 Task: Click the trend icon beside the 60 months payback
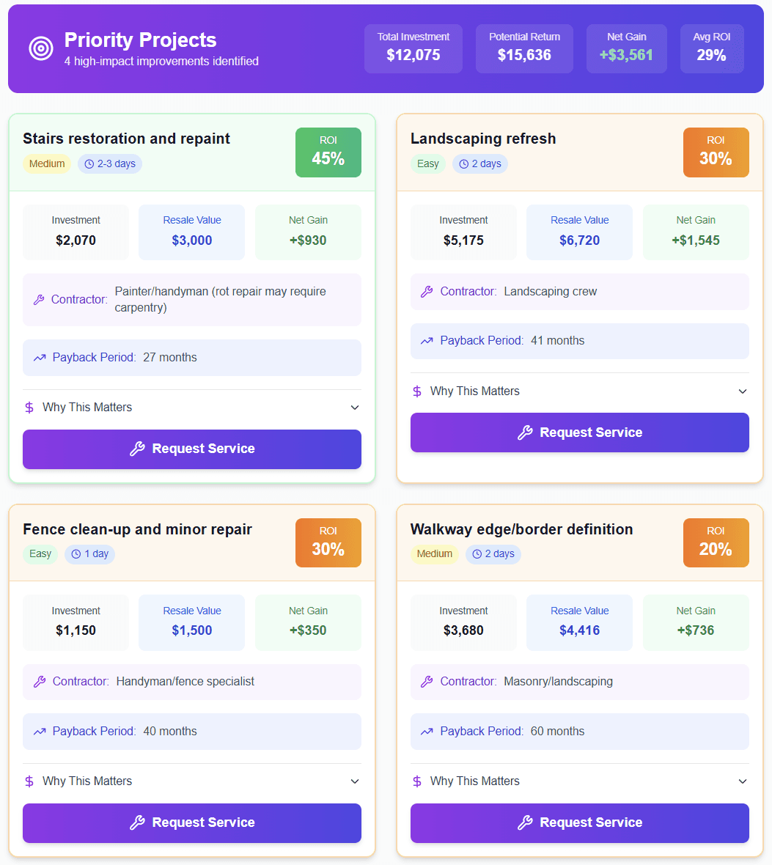pos(427,732)
